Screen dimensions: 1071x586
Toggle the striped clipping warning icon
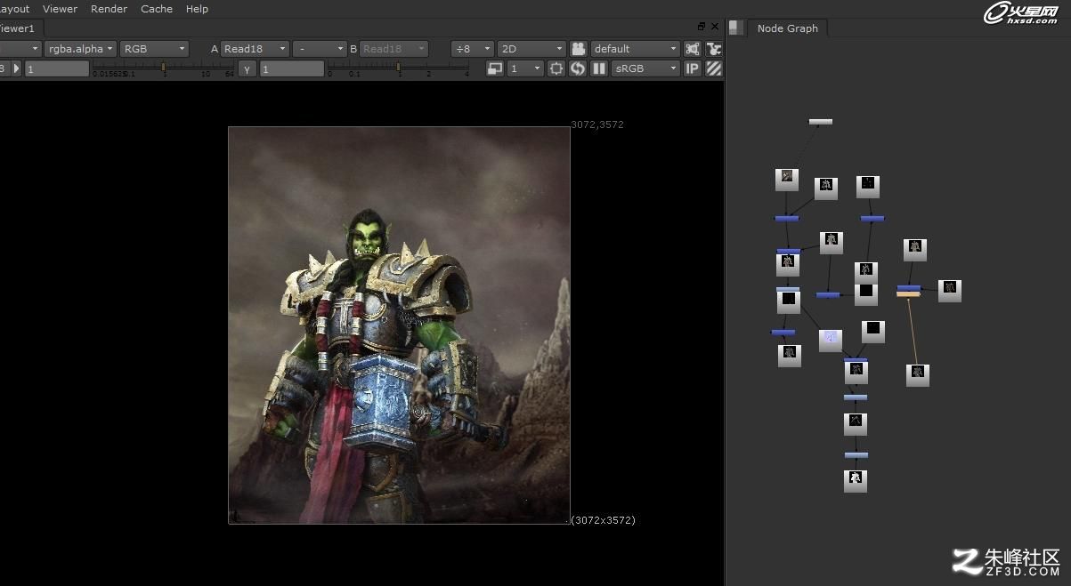pyautogui.click(x=713, y=68)
